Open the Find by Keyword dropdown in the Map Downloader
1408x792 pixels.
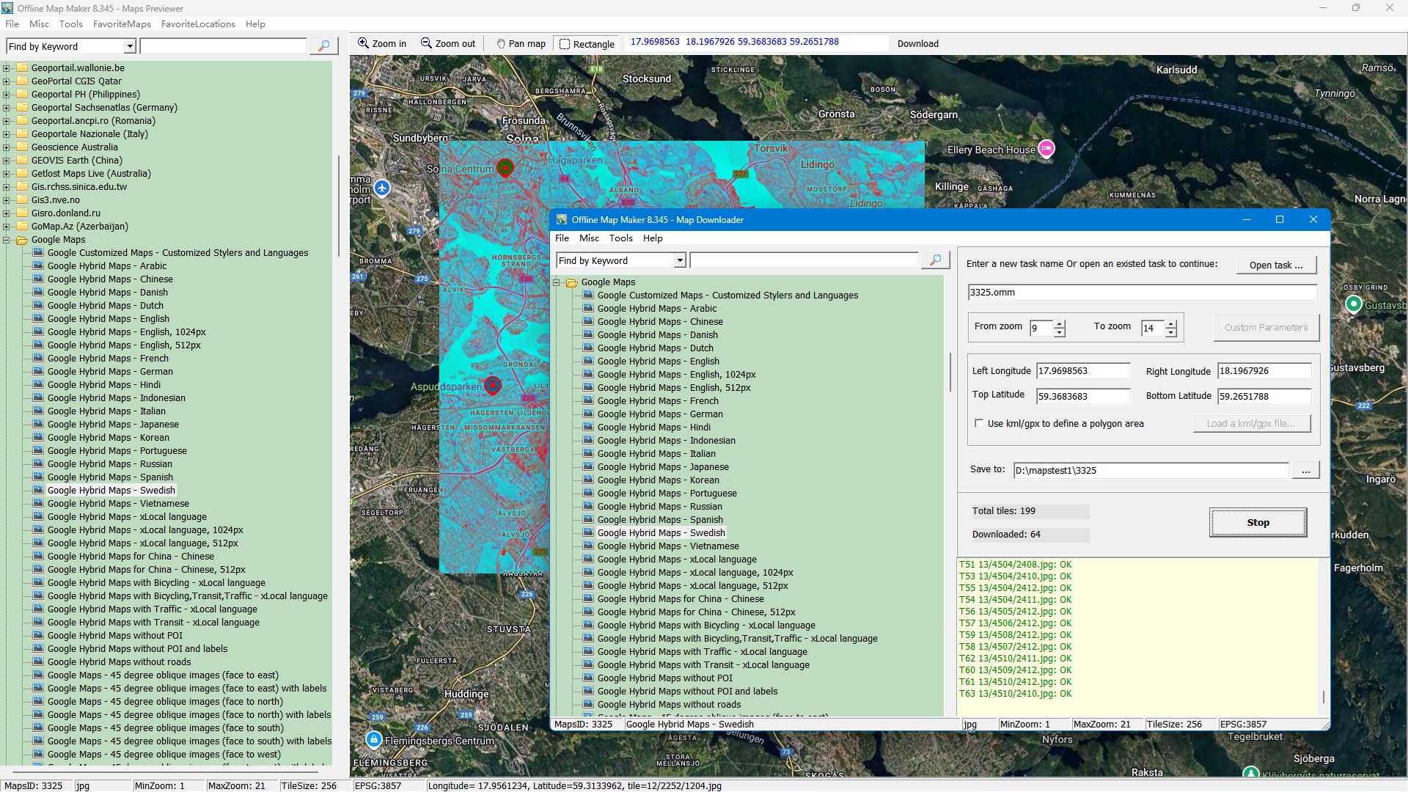[x=680, y=261]
